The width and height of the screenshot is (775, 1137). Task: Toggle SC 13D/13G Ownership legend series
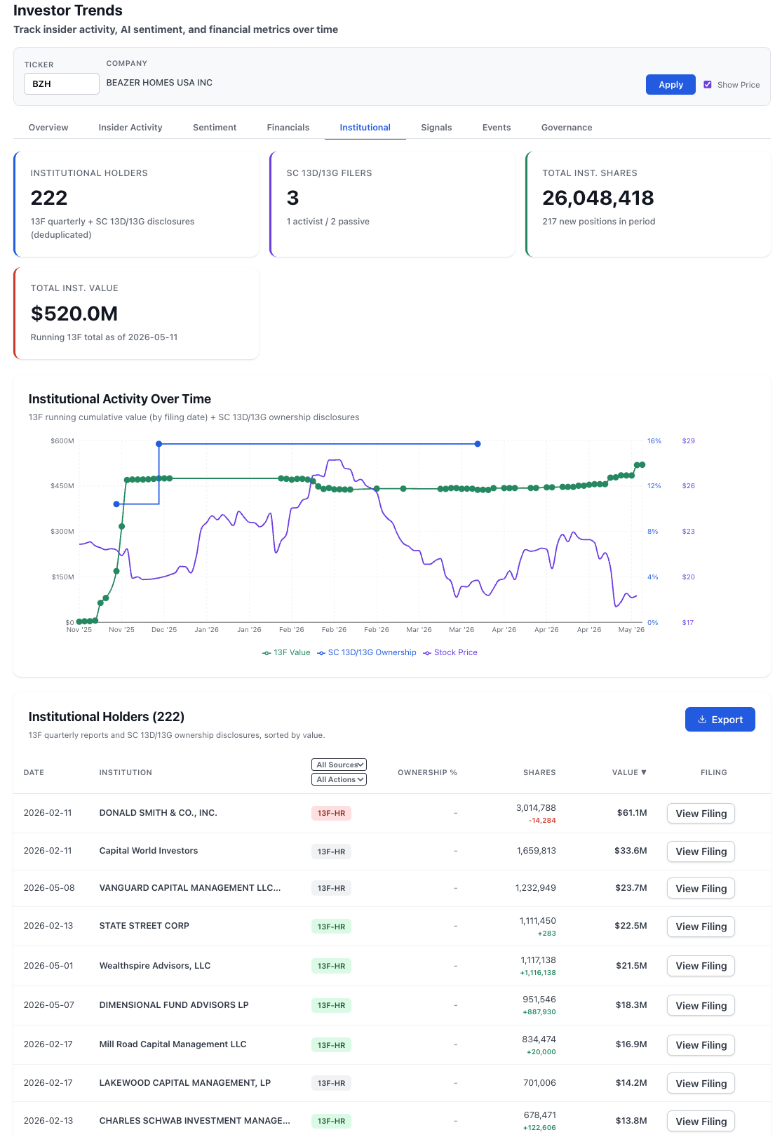coord(366,652)
